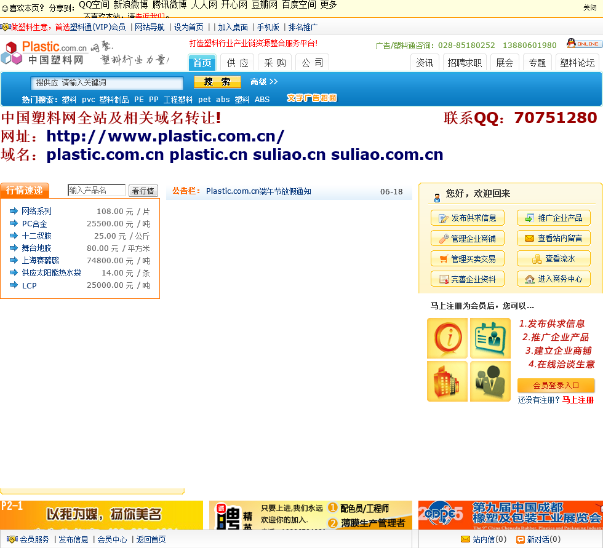Viewport: 603px width, 548px height.
Task: Open the 供应 tab
Action: pos(238,63)
